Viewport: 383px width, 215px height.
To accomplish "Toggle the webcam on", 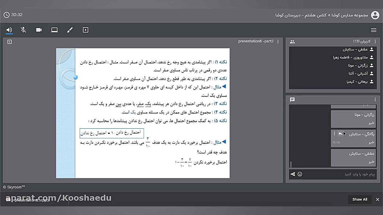I will (x=39, y=30).
